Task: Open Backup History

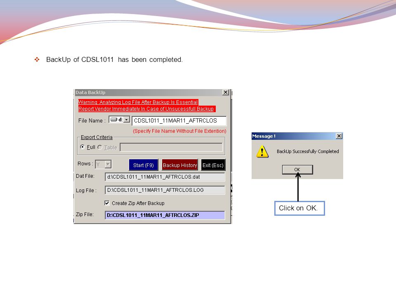Action: [180, 165]
